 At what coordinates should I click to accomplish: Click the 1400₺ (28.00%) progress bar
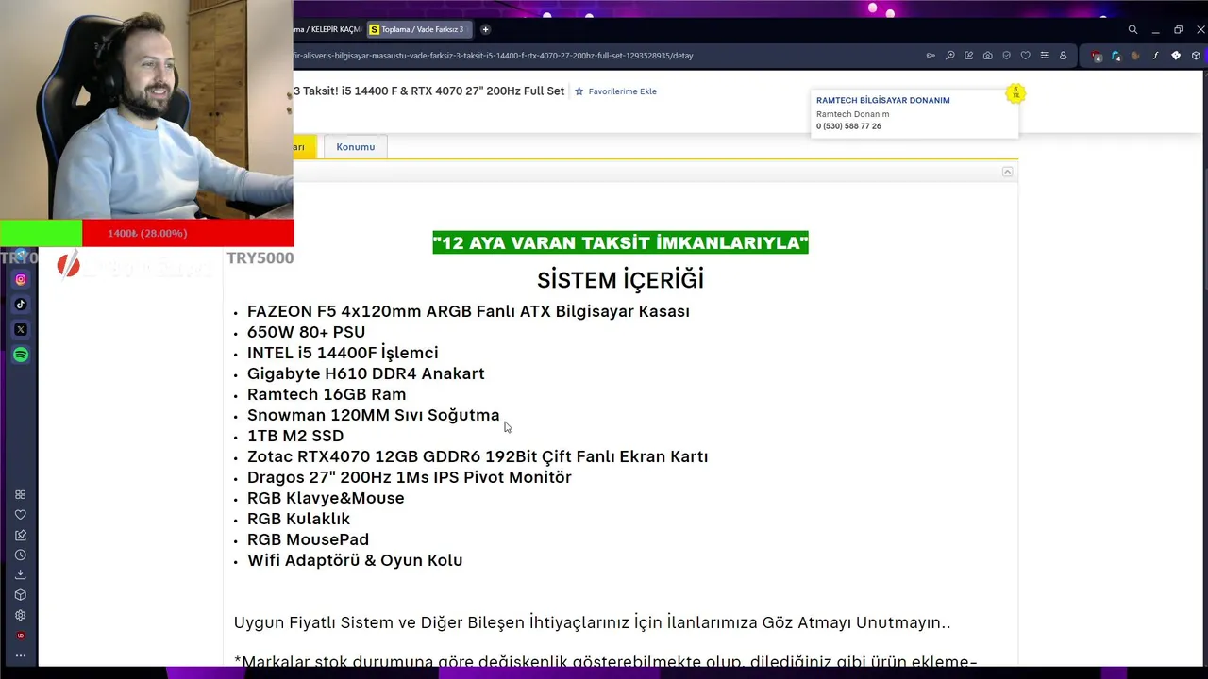[x=147, y=233]
